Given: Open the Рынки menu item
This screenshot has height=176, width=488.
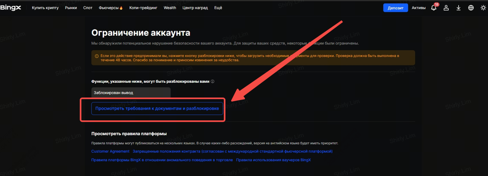Looking at the screenshot, I should [71, 8].
